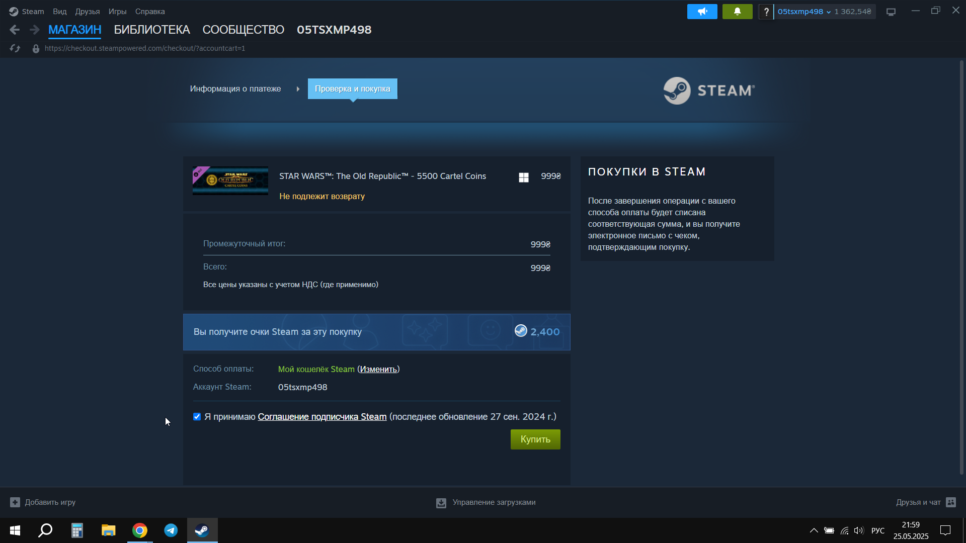
Task: Uncheck the Steam Subscriber Agreement checkbox
Action: [197, 417]
